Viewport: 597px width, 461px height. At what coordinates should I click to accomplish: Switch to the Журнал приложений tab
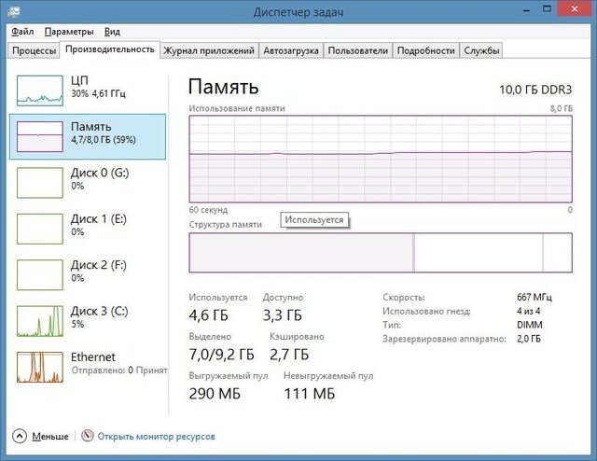208,50
